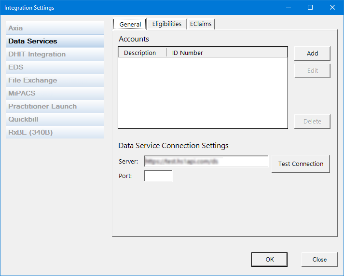Open the EClaims tab
This screenshot has width=344, height=276.
(x=201, y=24)
